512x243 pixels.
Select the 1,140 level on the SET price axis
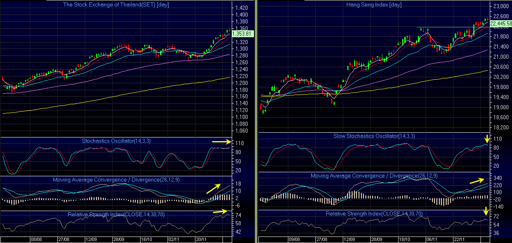[241, 104]
